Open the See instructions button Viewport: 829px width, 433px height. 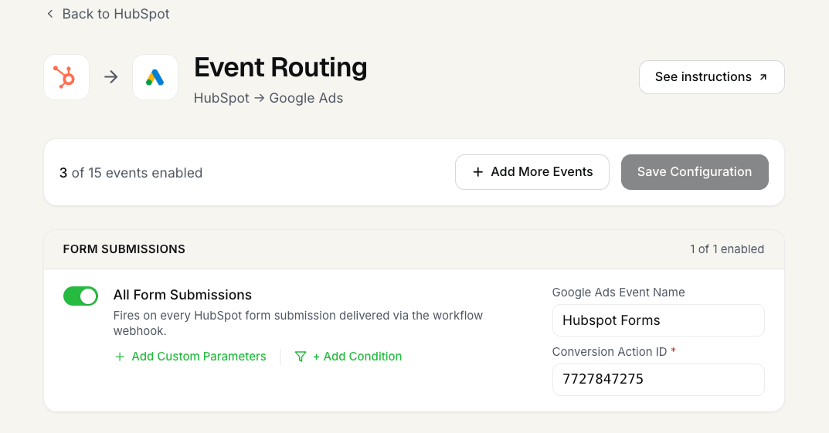click(x=712, y=77)
